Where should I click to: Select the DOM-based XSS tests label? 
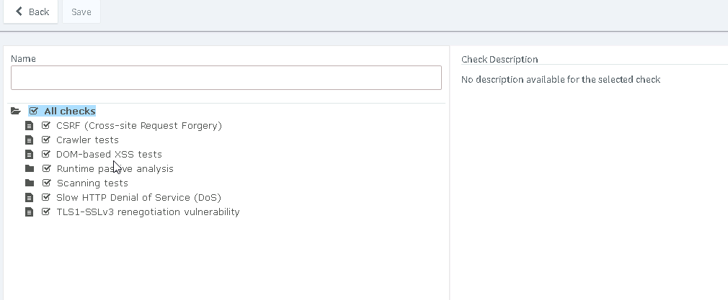109,155
